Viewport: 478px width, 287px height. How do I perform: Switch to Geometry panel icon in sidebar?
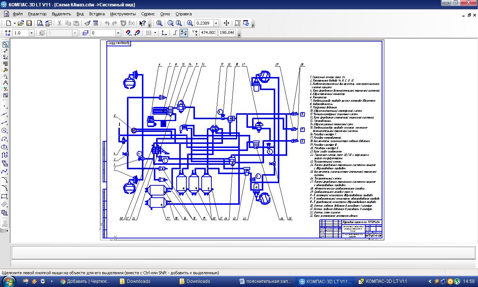point(5,44)
